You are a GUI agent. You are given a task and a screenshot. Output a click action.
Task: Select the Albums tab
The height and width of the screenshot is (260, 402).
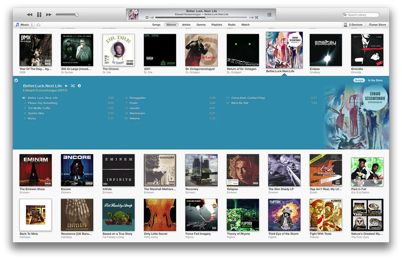pos(171,25)
